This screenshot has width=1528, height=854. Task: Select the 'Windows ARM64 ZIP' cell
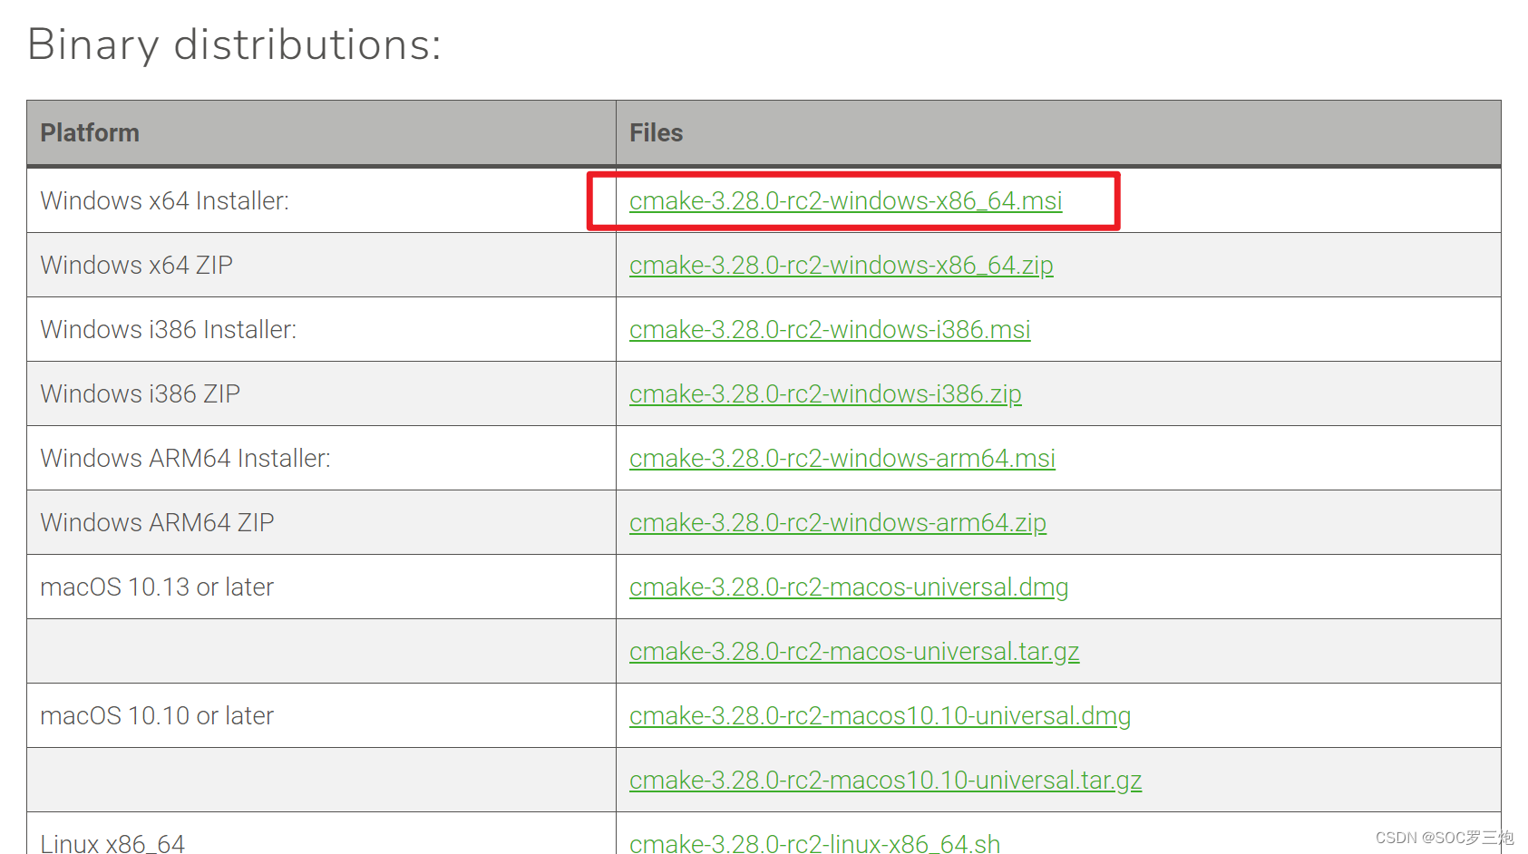tap(321, 523)
